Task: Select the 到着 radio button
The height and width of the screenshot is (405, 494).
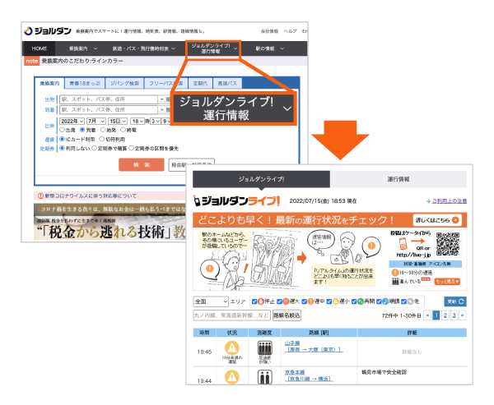Action: tap(82, 130)
